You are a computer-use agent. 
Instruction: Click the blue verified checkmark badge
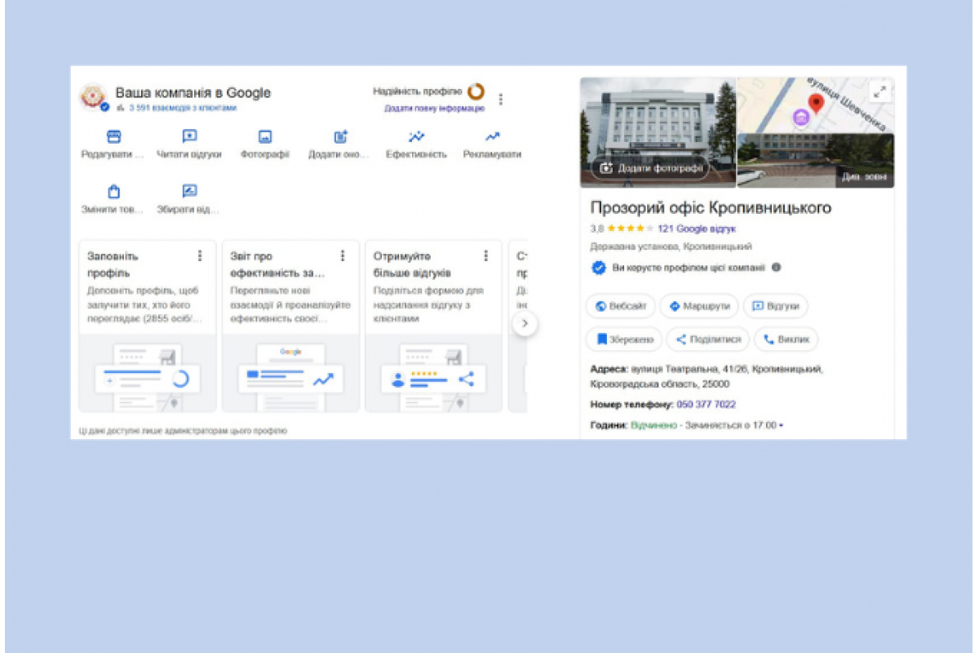599,267
